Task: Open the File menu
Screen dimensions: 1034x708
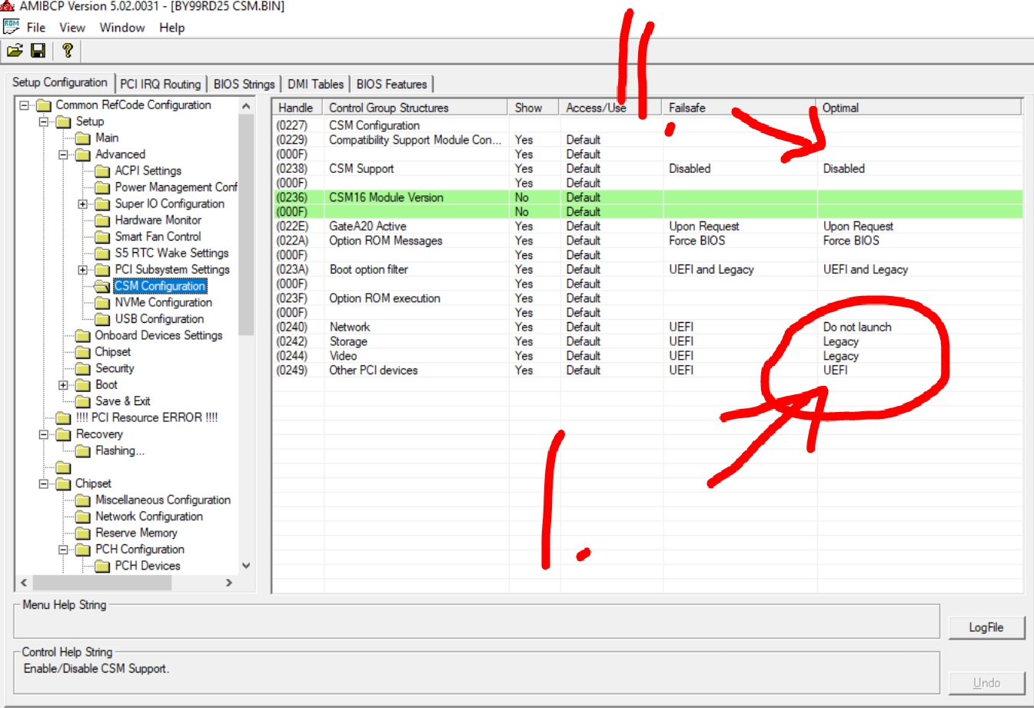Action: (36, 28)
